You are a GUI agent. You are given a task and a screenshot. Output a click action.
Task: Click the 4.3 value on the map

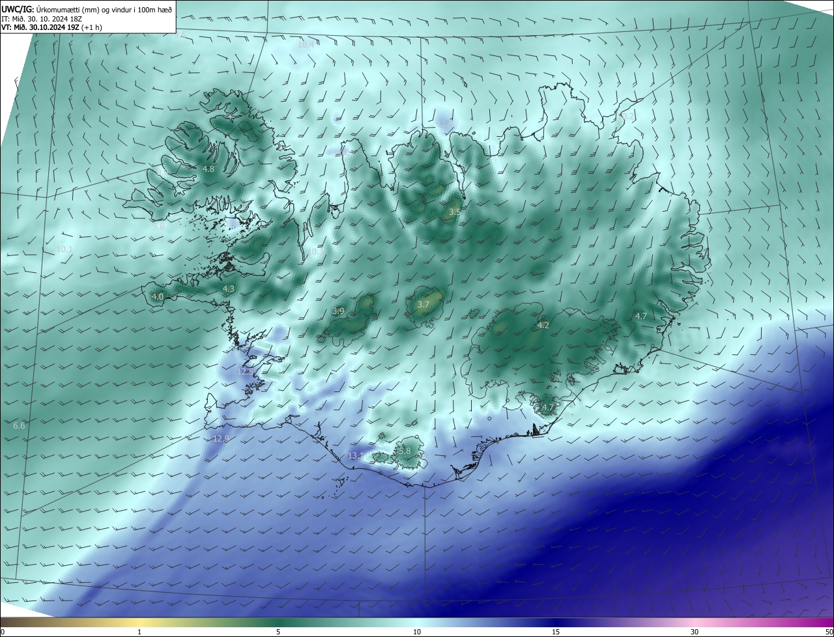pos(229,289)
